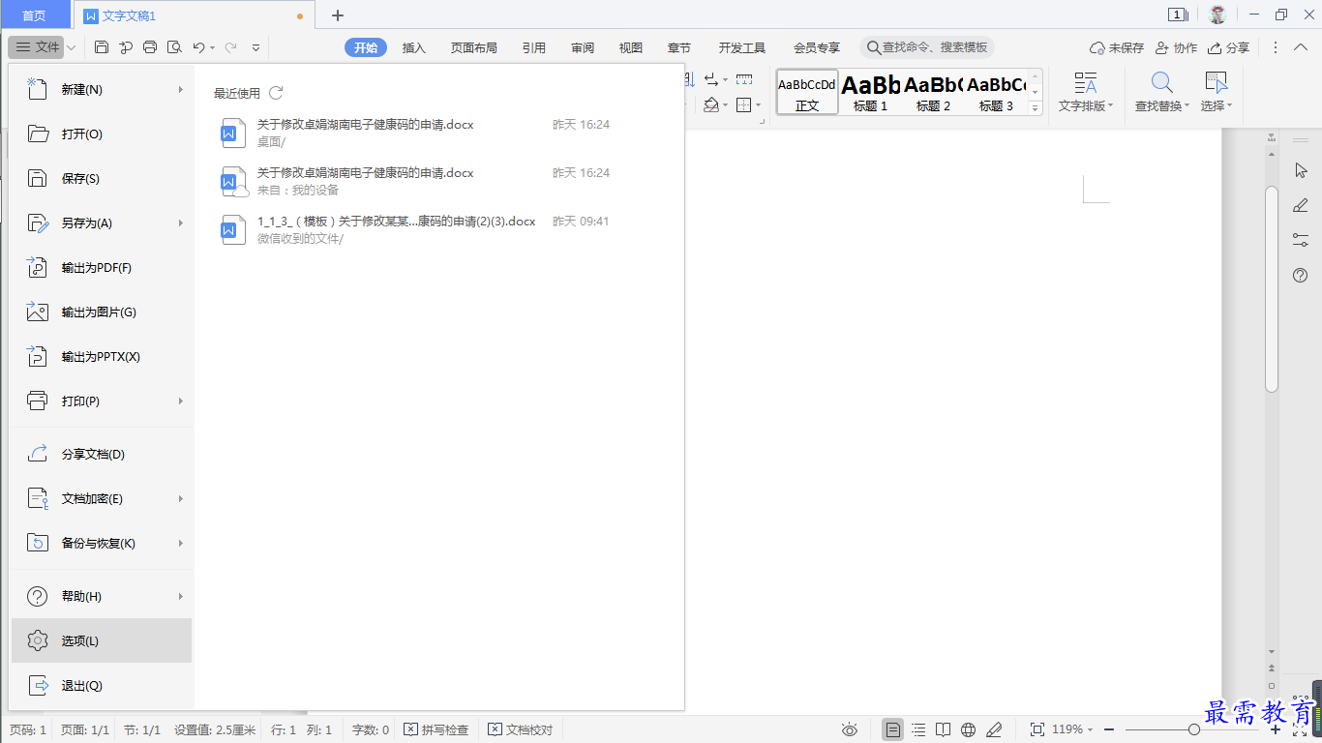Click the Print icon in quick access toolbar

coord(150,47)
